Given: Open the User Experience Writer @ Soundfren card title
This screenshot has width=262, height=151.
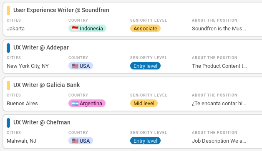Looking at the screenshot, I should tap(61, 10).
